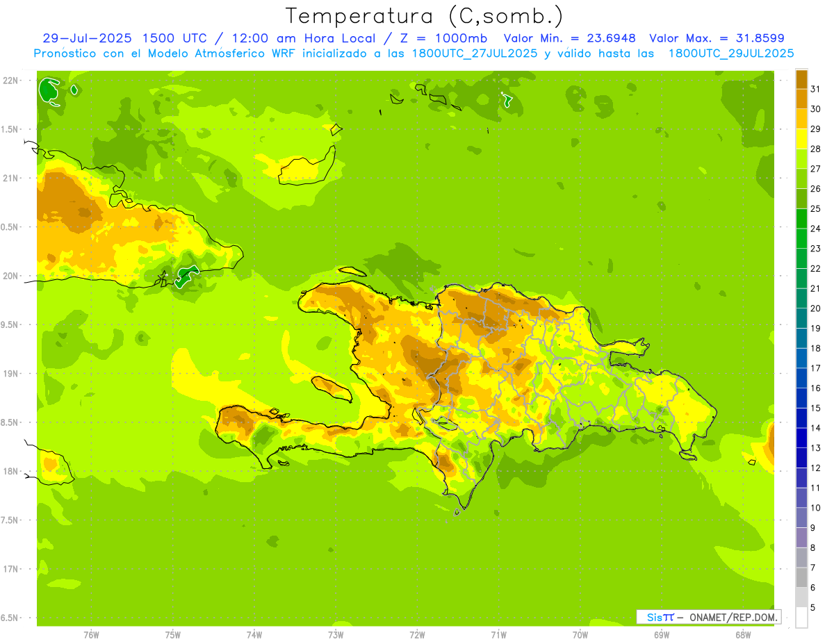The height and width of the screenshot is (644, 834).
Task: Click the '21N' latitude label
Action: [10, 178]
